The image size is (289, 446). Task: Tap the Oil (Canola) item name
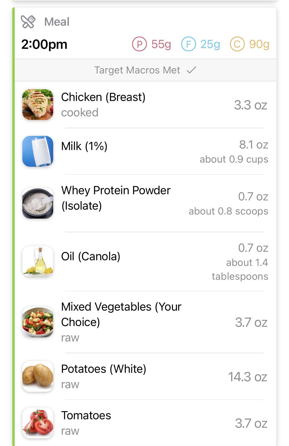tap(91, 256)
